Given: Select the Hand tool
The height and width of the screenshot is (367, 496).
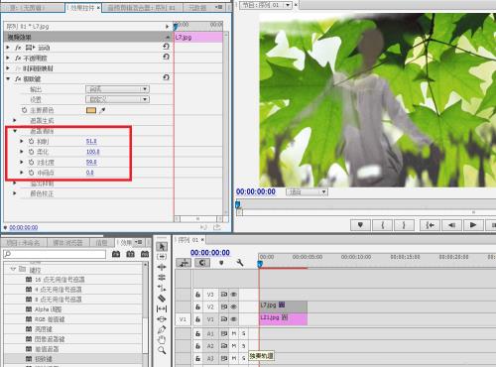Looking at the screenshot, I should (x=162, y=339).
